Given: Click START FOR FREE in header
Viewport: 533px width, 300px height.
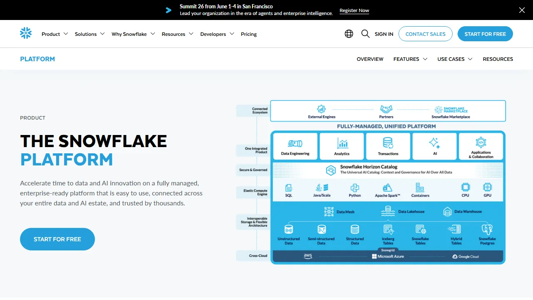Looking at the screenshot, I should tap(485, 34).
